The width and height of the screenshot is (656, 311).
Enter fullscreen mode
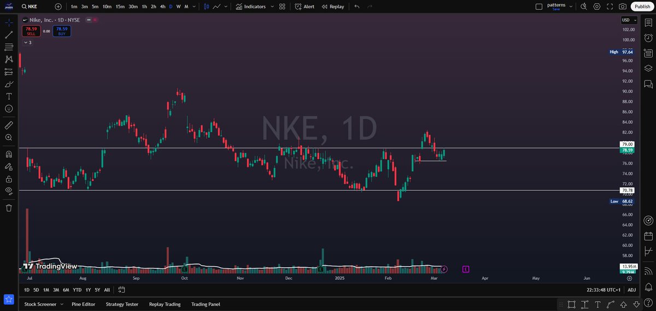pos(610,7)
